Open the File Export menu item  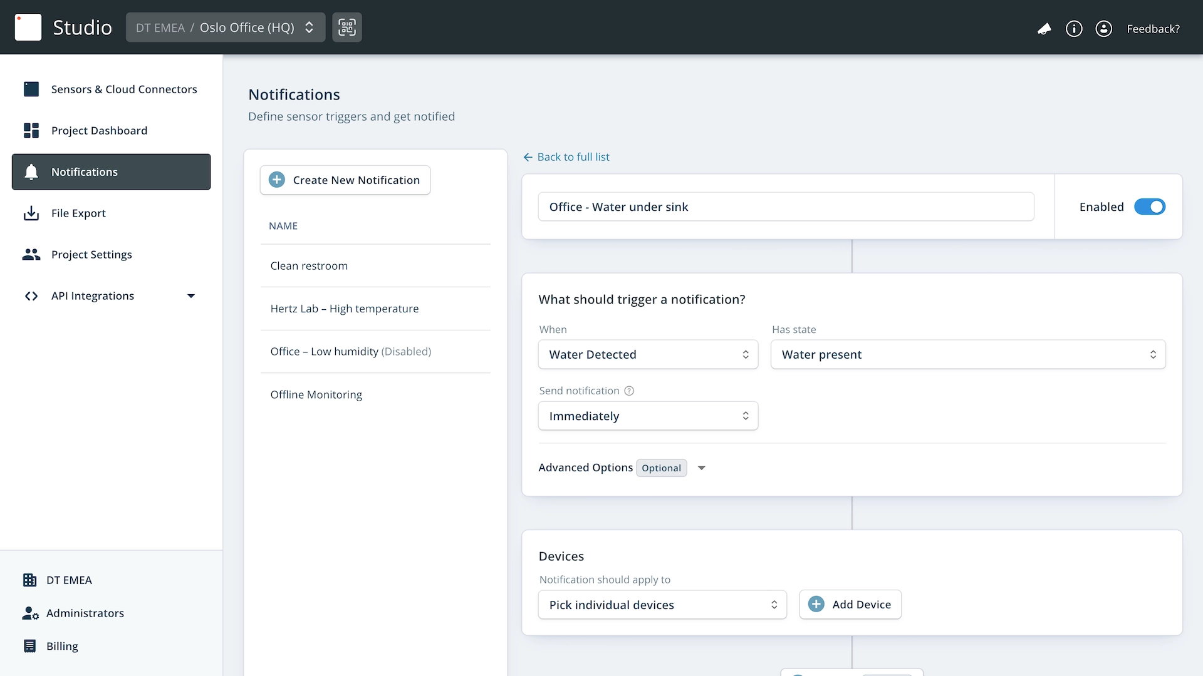pyautogui.click(x=78, y=213)
